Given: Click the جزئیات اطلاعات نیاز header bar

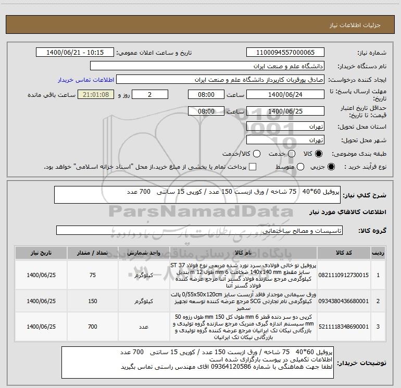Looking at the screenshot, I should [x=200, y=25].
